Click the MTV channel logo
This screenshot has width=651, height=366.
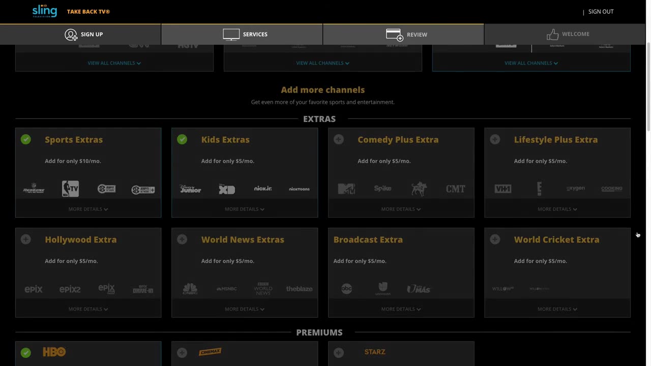pyautogui.click(x=346, y=189)
